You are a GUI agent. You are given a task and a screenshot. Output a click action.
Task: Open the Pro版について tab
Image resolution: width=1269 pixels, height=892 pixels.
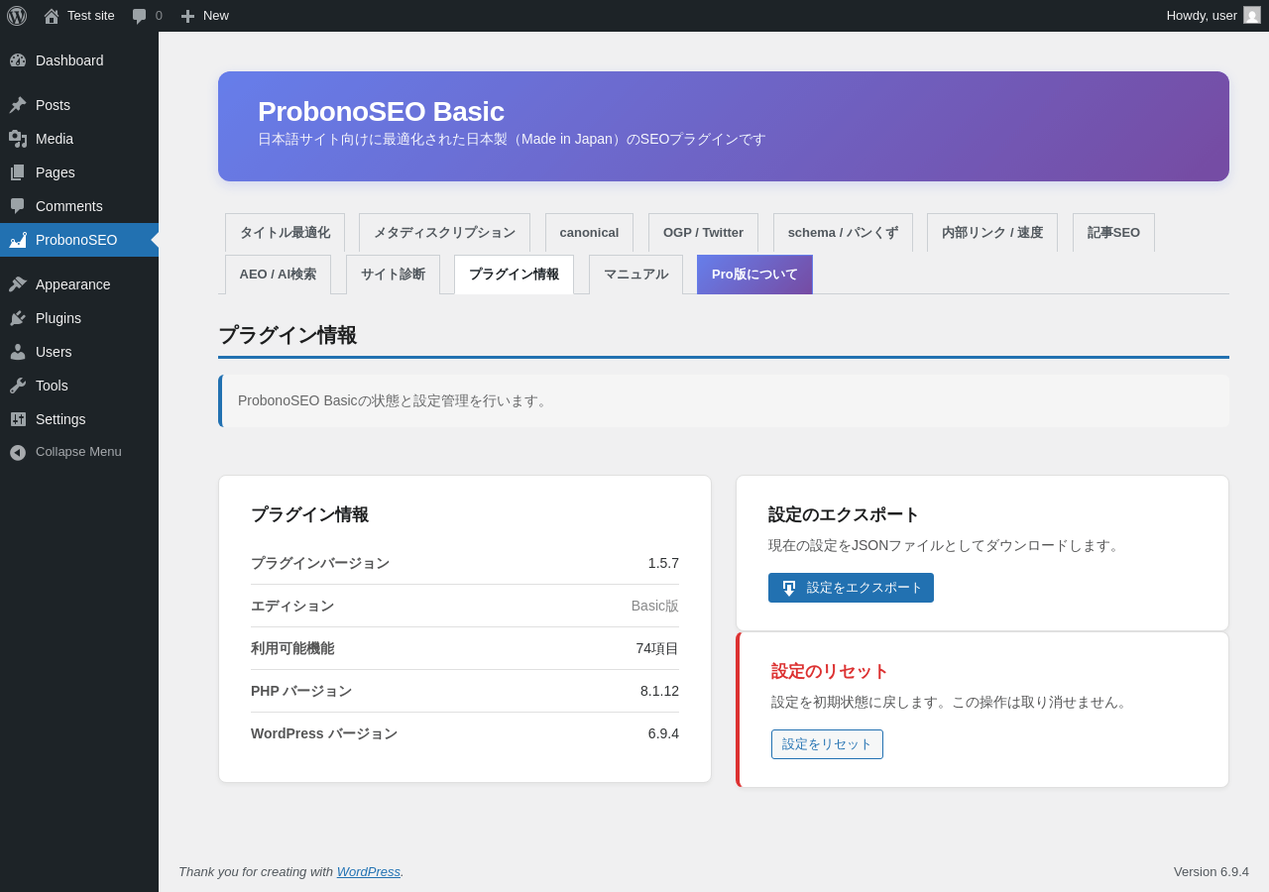point(754,275)
